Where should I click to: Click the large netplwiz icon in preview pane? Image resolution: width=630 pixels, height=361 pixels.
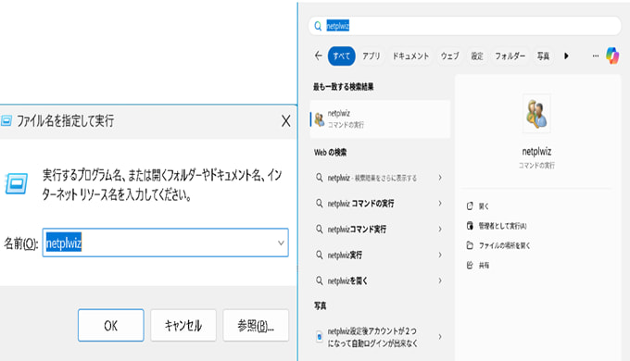click(x=536, y=114)
